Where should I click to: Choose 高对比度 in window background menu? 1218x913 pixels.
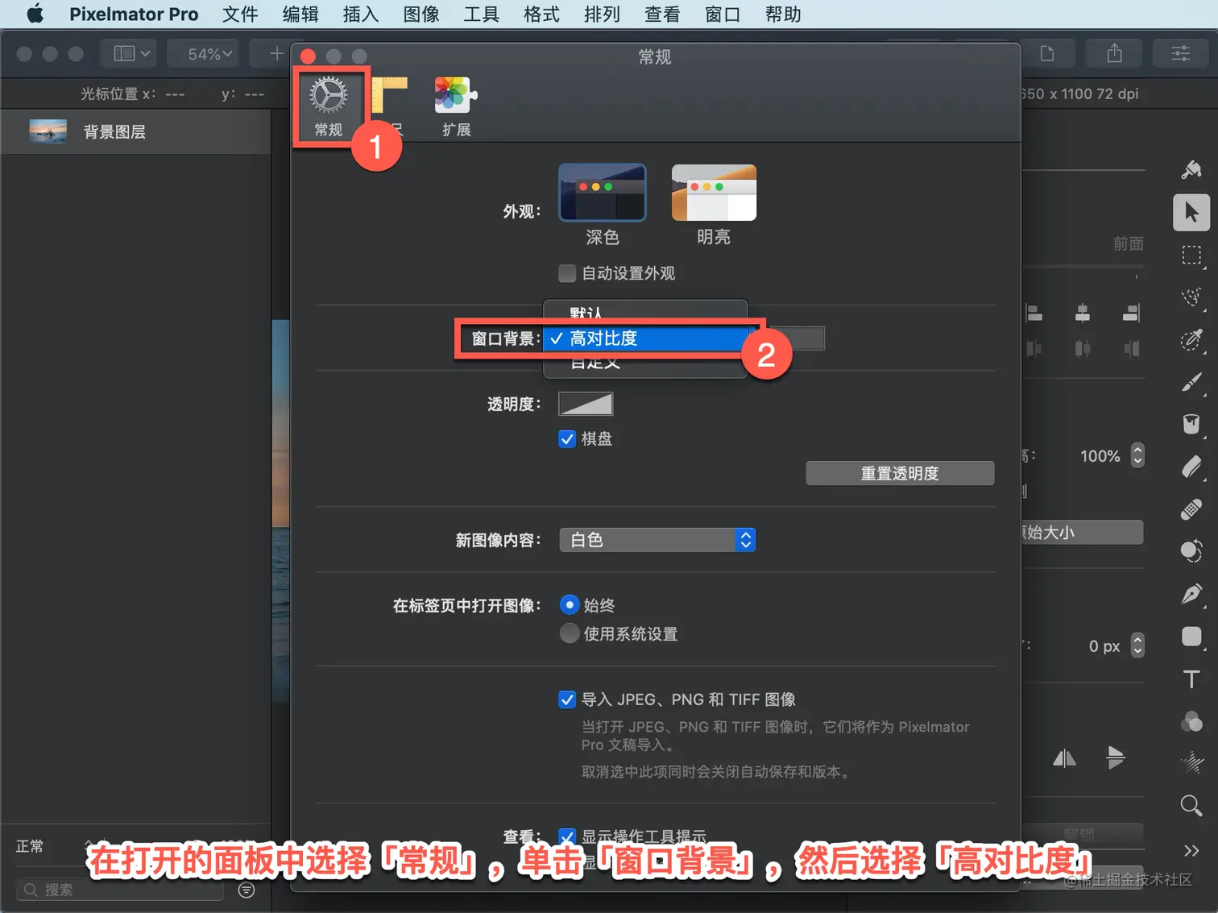(x=645, y=338)
